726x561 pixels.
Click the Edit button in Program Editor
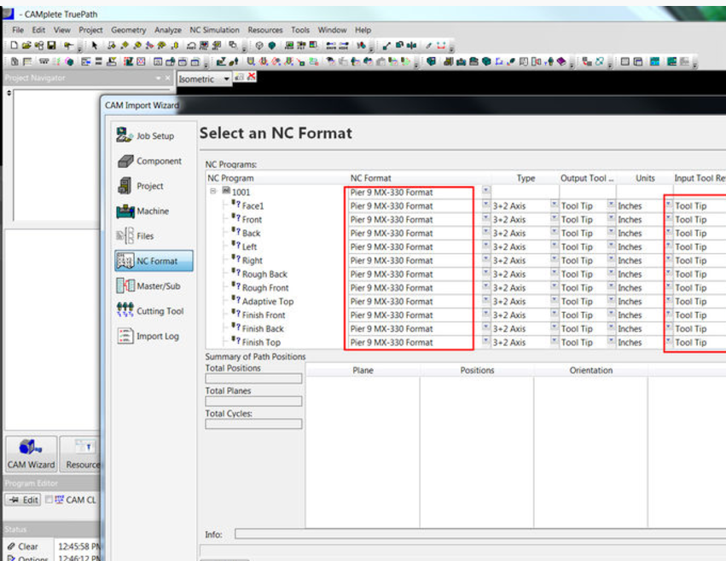pyautogui.click(x=23, y=500)
